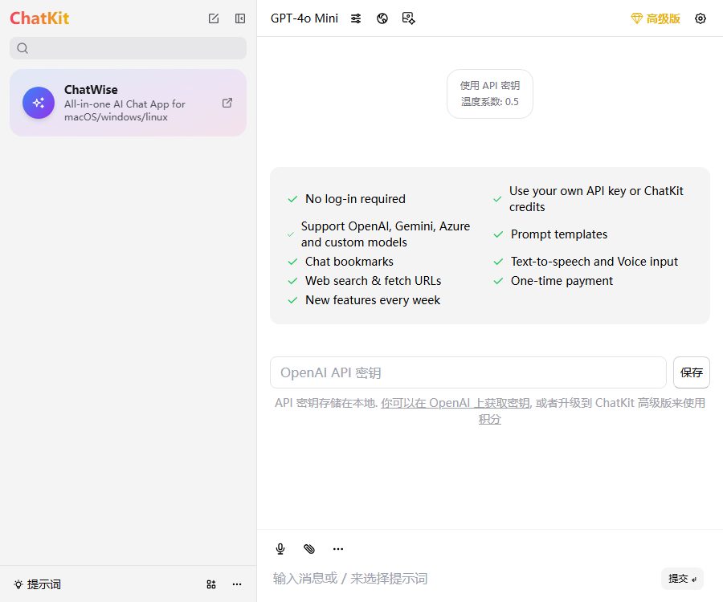Submit the message with 提交
This screenshot has width=723, height=602.
pyautogui.click(x=682, y=579)
